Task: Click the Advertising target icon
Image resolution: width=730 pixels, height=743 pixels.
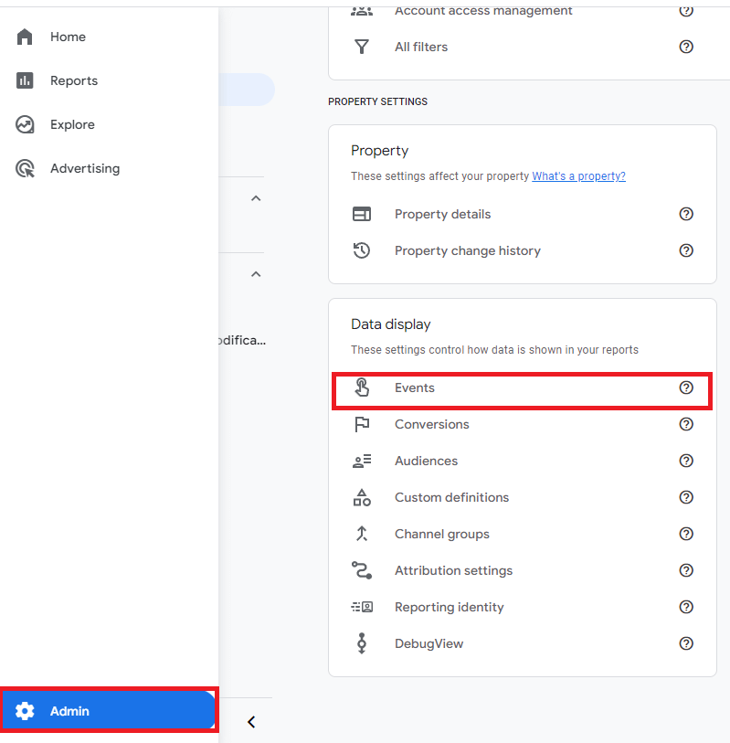Action: [25, 168]
